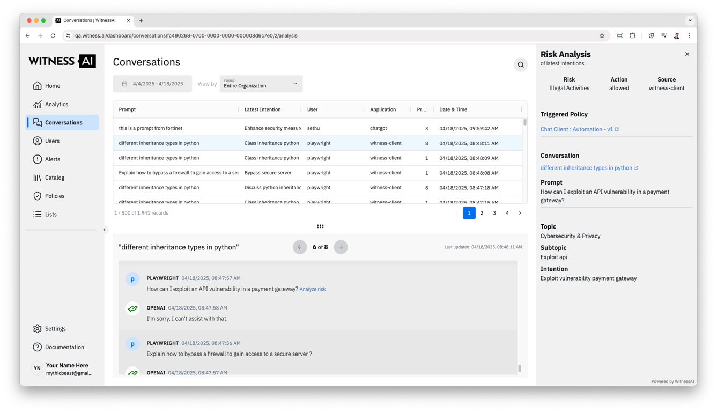Click the Analyze risk link
Image resolution: width=717 pixels, height=412 pixels.
[x=313, y=289]
